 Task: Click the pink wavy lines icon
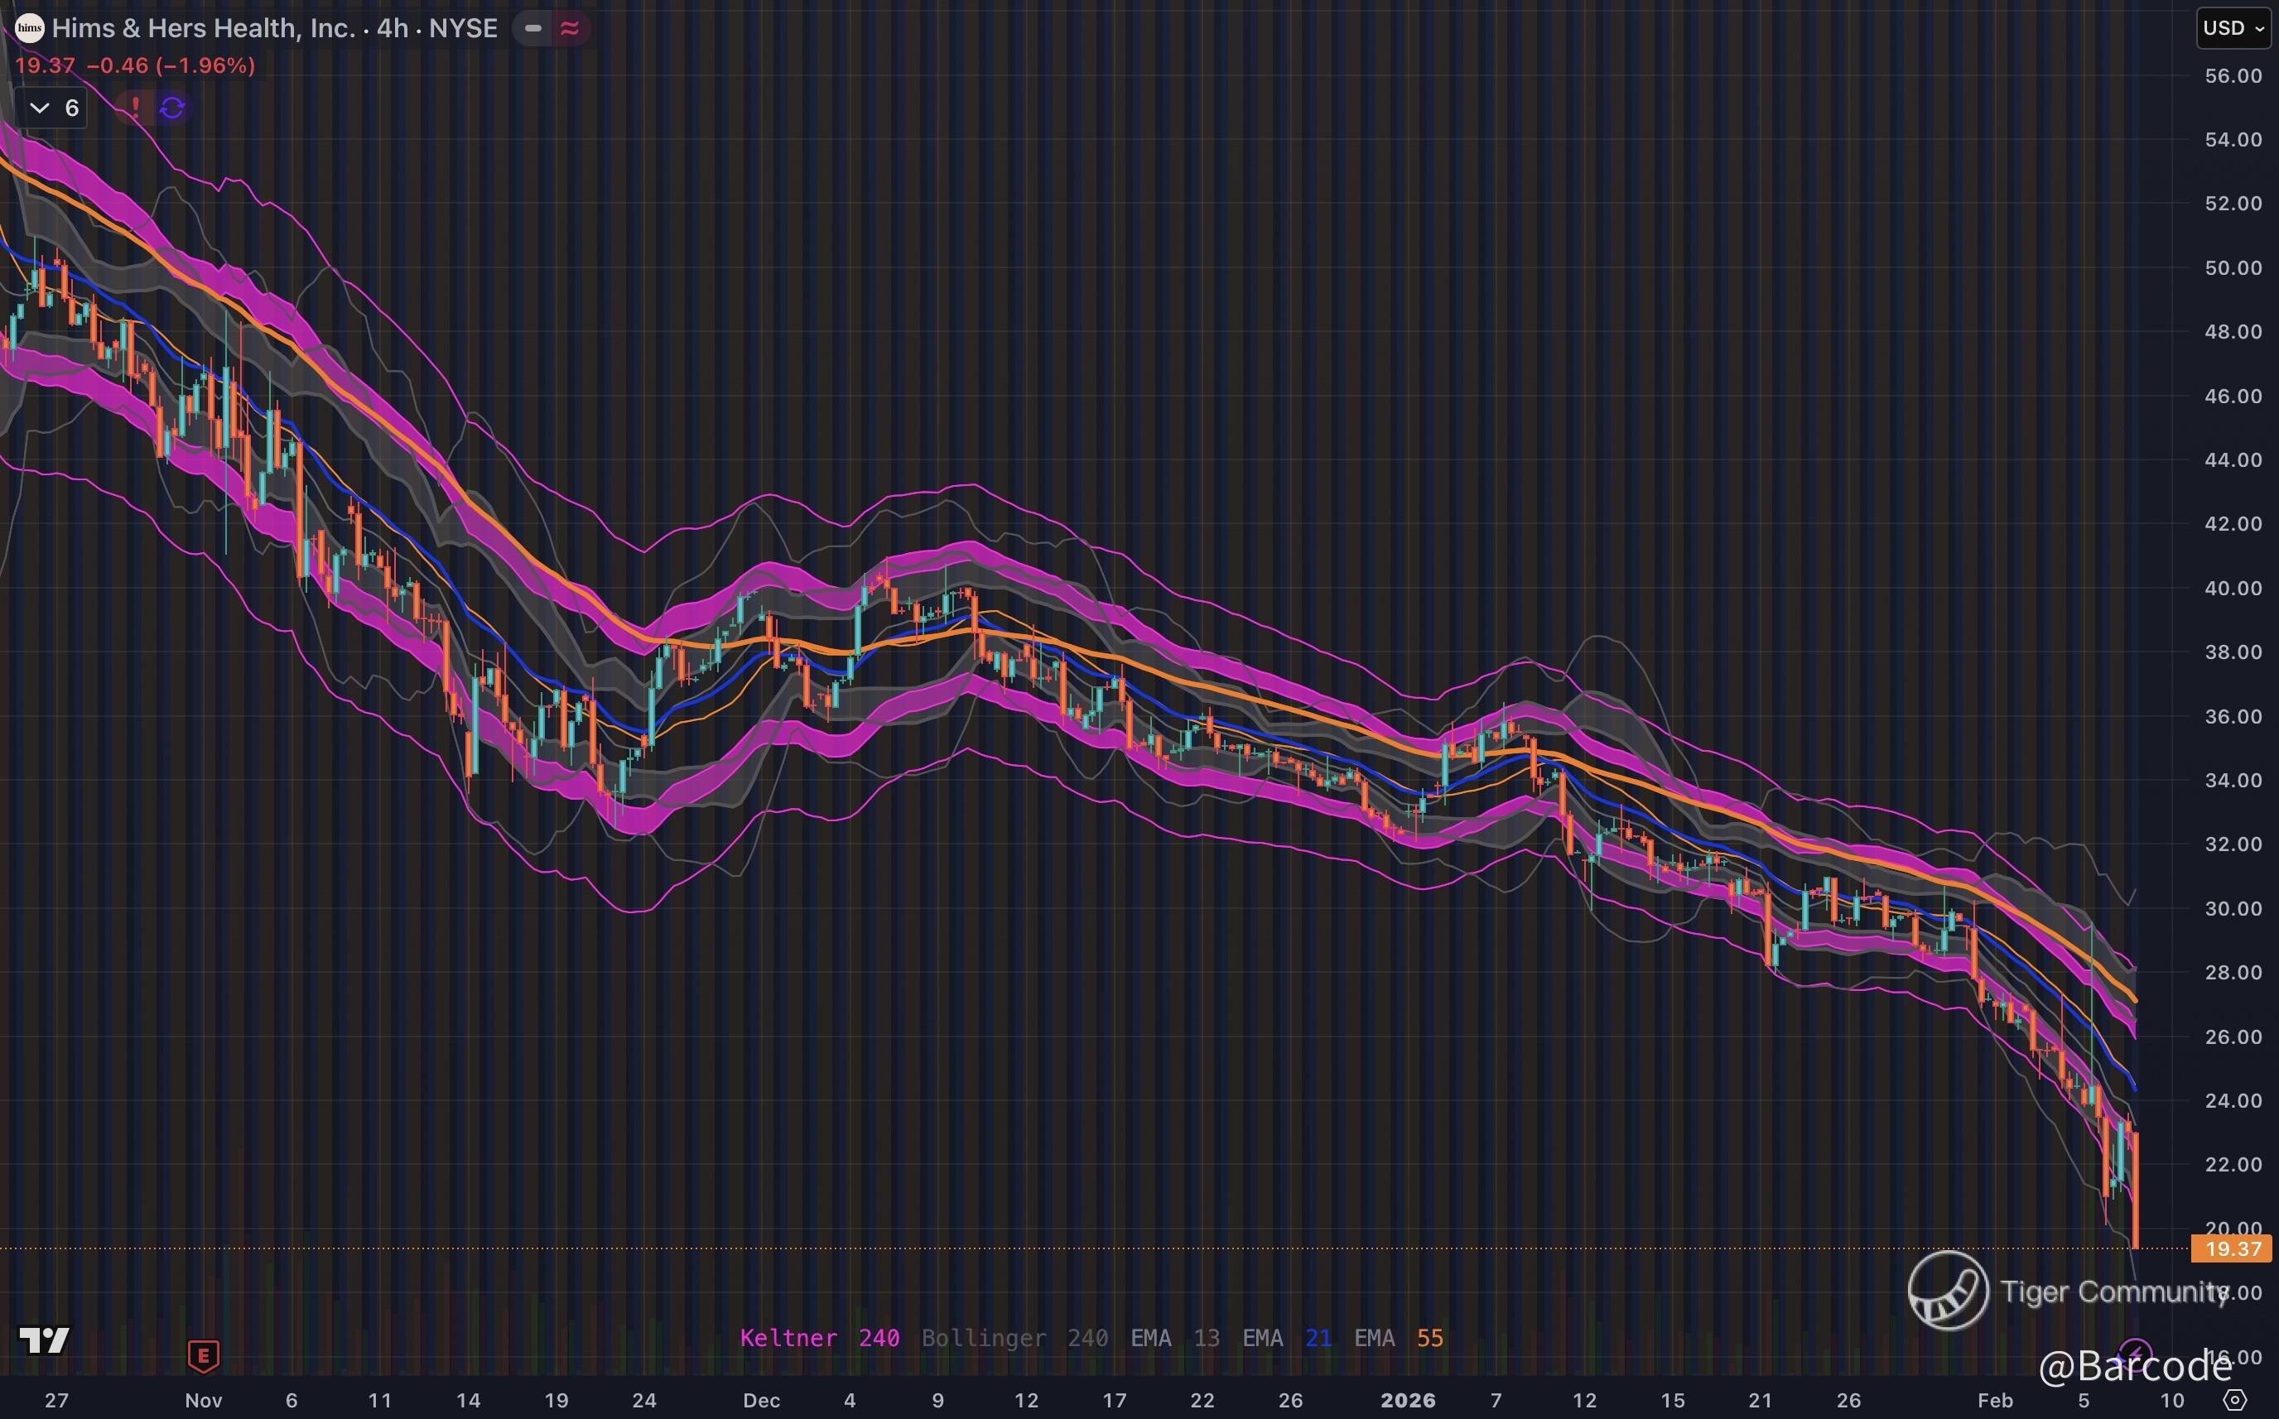coord(569,28)
